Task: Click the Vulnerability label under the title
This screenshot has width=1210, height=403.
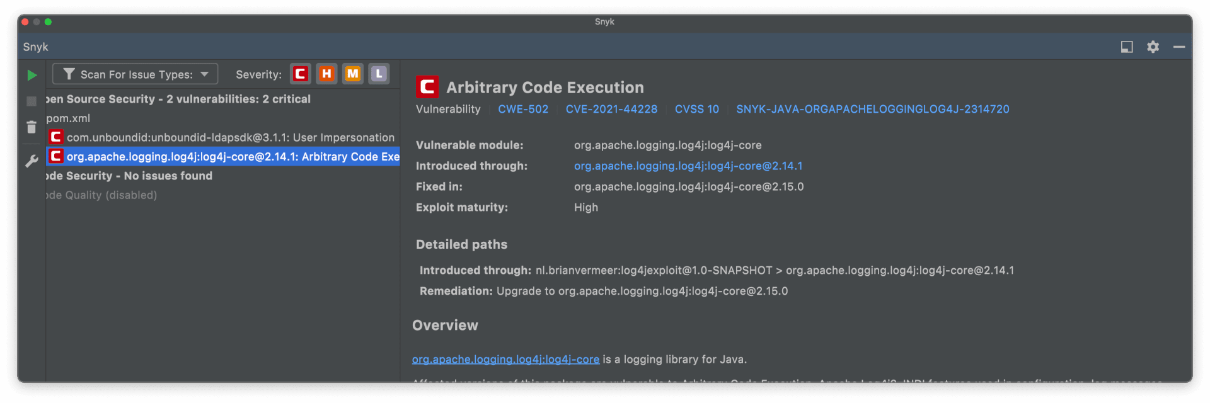Action: point(448,109)
